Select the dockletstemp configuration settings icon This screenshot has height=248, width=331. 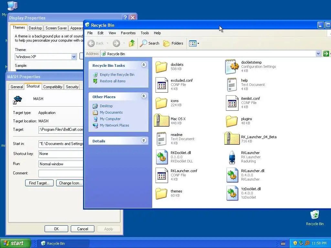coord(232,67)
